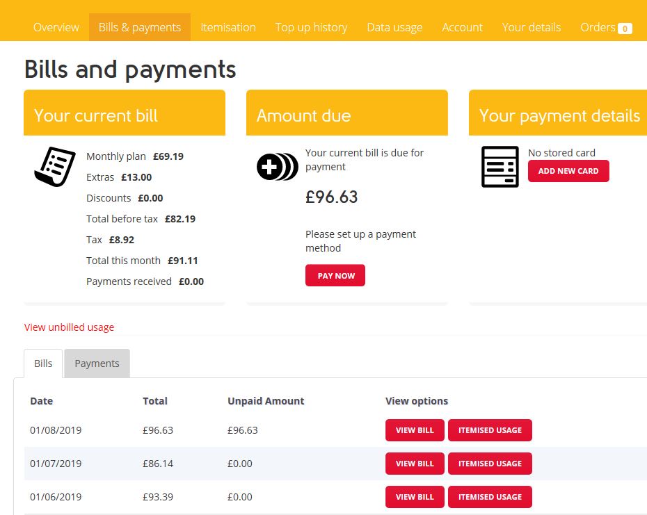Click the Orders count badge
The height and width of the screenshot is (515, 647).
pos(625,28)
